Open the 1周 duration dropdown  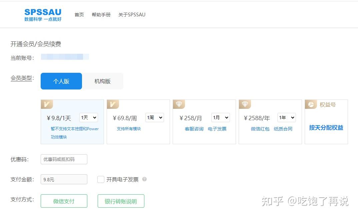pos(154,118)
